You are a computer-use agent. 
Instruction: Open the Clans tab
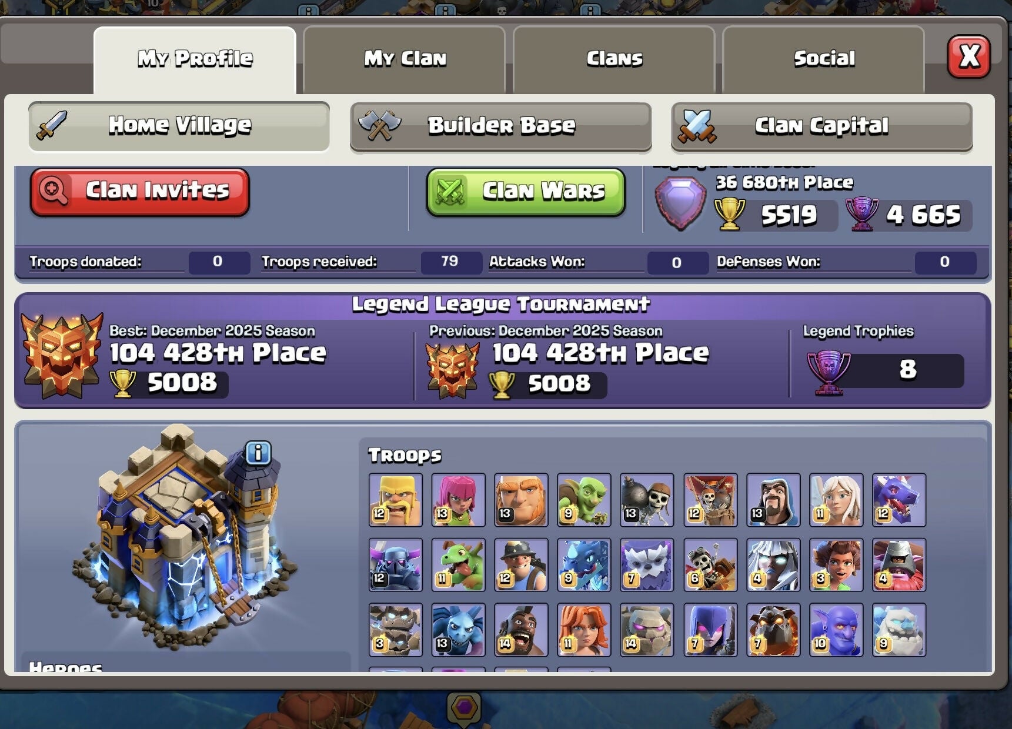click(614, 59)
